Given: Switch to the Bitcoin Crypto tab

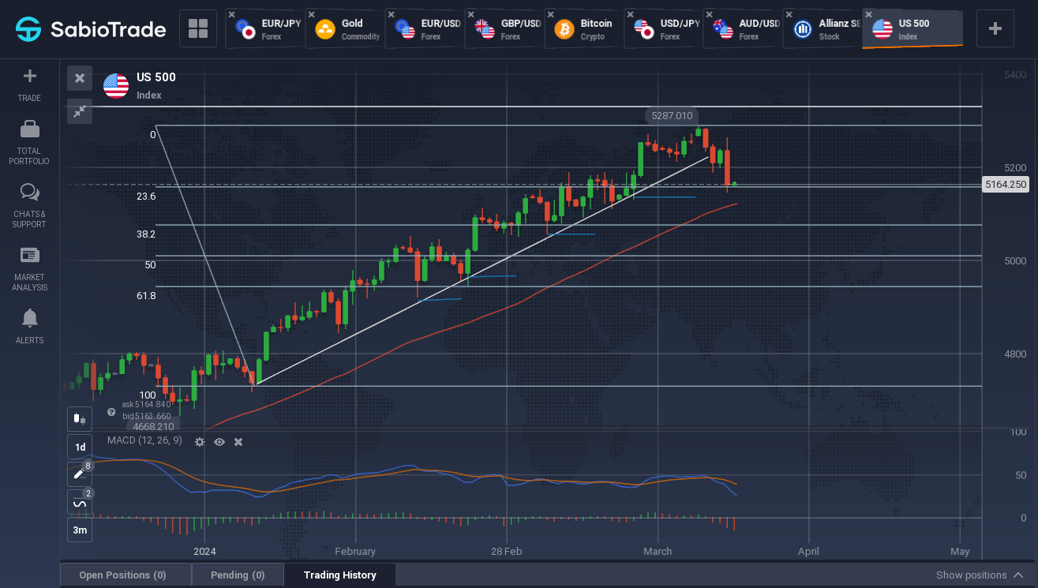Looking at the screenshot, I should pos(584,29).
